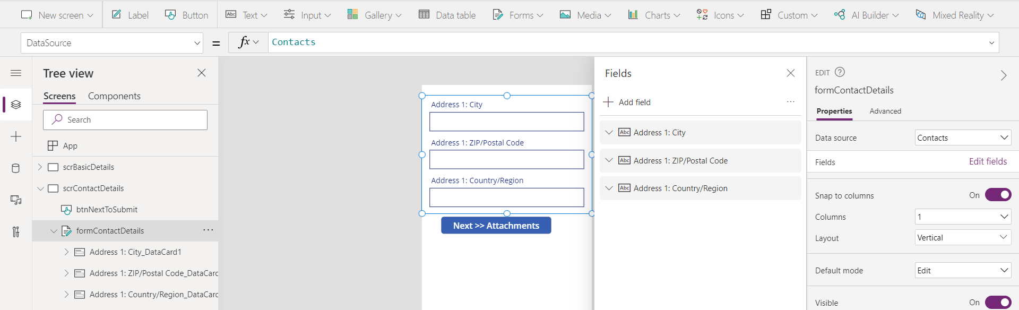Expand the scrBasicDetails screen node
1019x310 pixels.
click(40, 167)
